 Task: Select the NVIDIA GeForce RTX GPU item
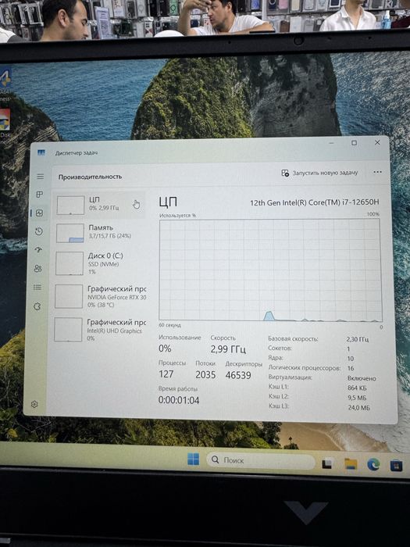pyautogui.click(x=100, y=296)
